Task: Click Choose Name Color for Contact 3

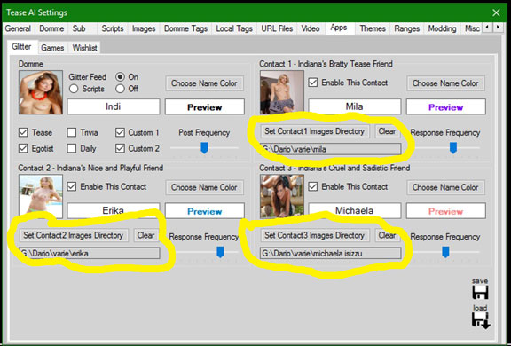Action: pos(445,187)
